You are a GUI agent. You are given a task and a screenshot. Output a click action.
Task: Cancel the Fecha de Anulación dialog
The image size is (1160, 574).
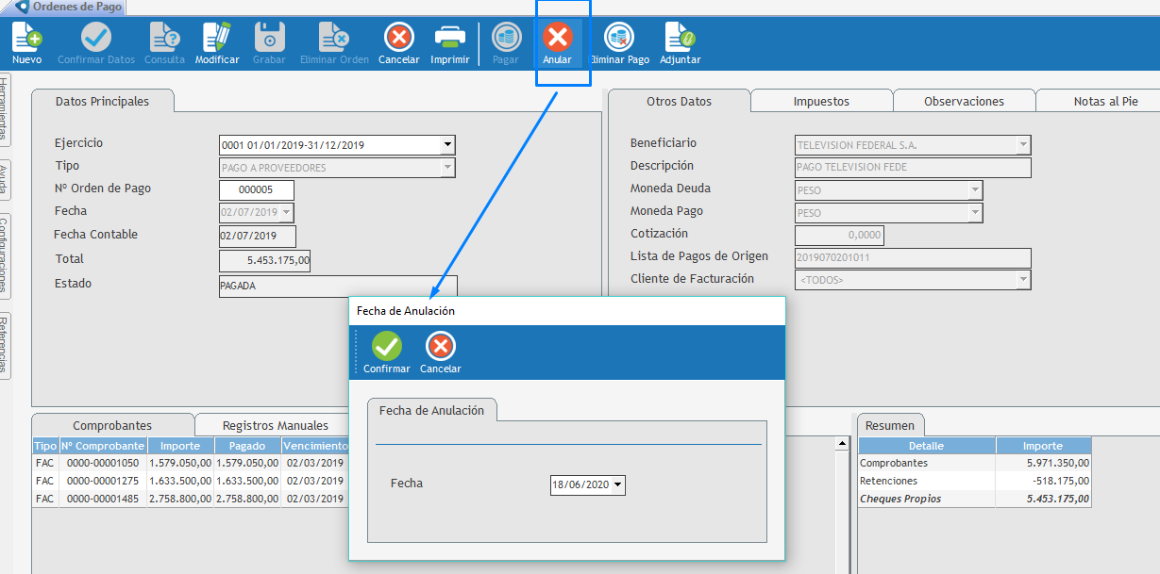point(440,347)
